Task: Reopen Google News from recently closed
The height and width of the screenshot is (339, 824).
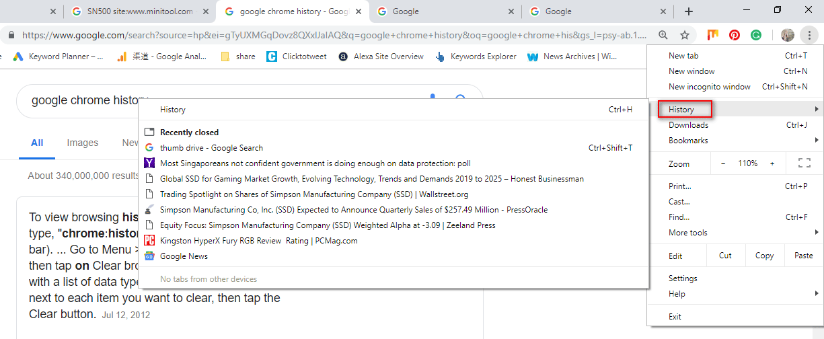Action: coord(394,256)
